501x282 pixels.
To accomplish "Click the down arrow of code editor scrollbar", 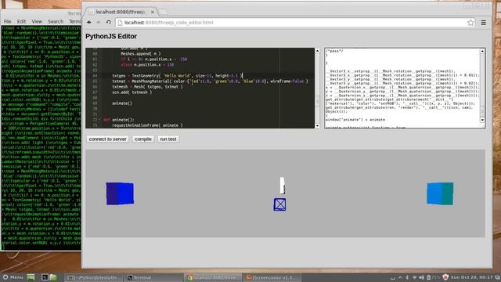I will coord(317,126).
